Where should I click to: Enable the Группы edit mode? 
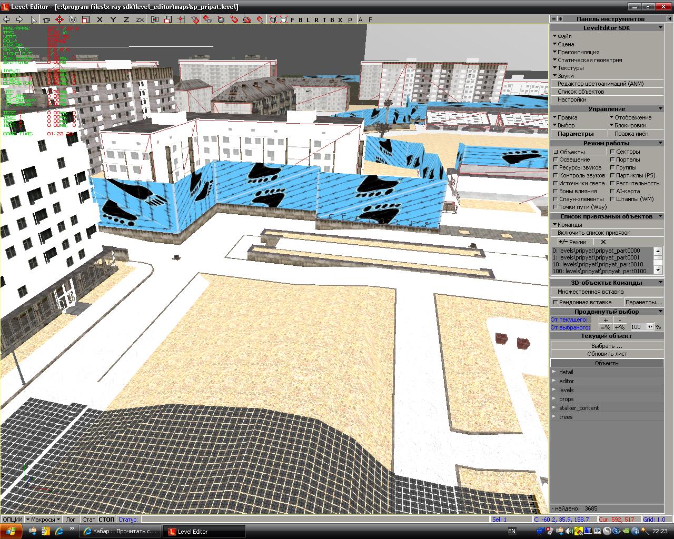tap(623, 167)
